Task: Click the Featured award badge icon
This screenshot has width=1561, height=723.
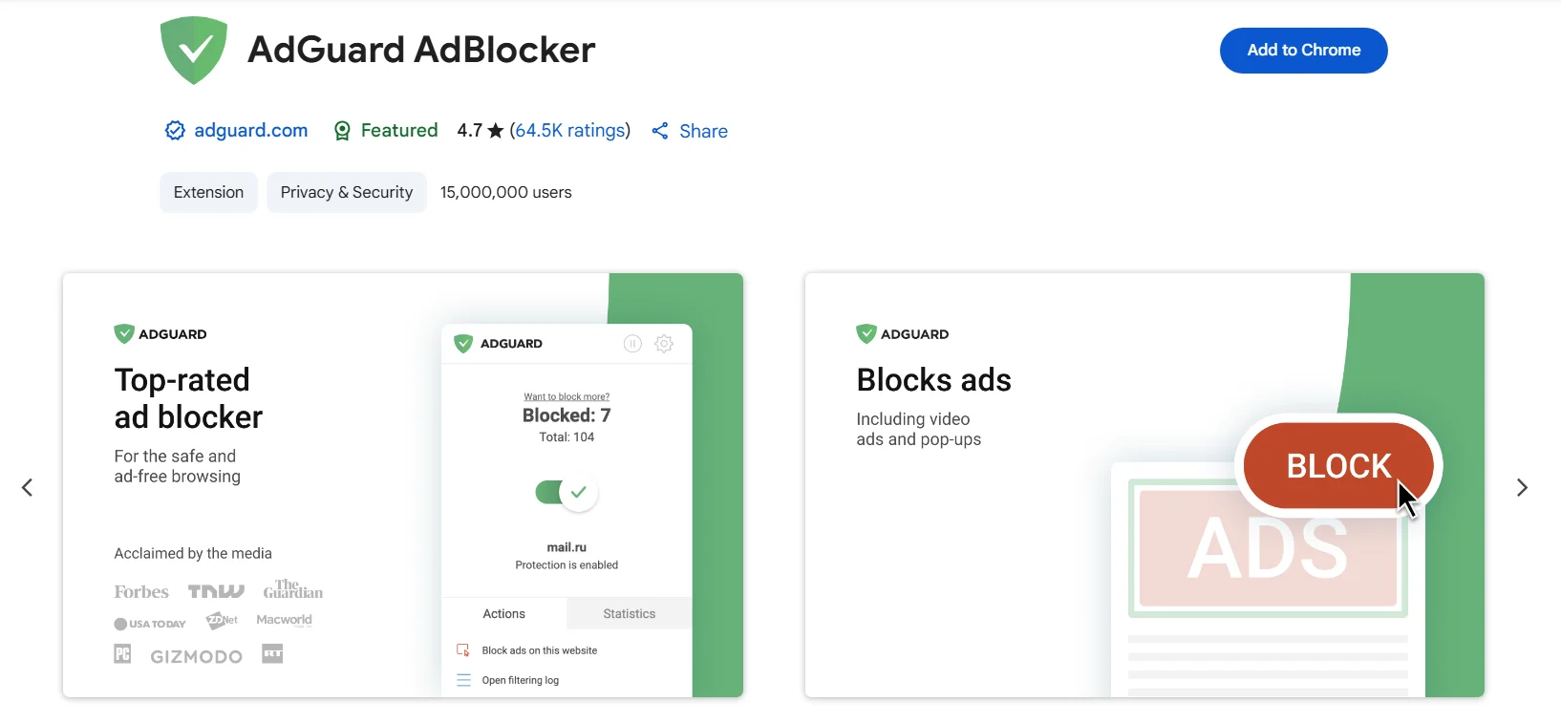Action: pos(342,131)
